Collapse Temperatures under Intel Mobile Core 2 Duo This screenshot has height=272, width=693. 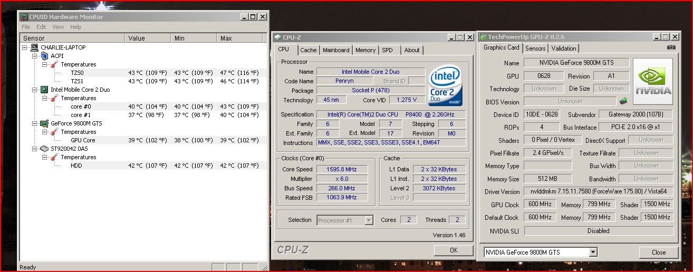45,98
